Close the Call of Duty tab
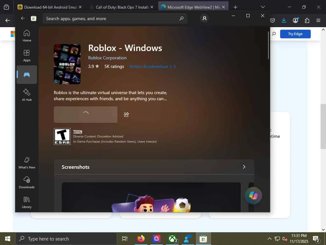The width and height of the screenshot is (326, 245). pos(152,7)
